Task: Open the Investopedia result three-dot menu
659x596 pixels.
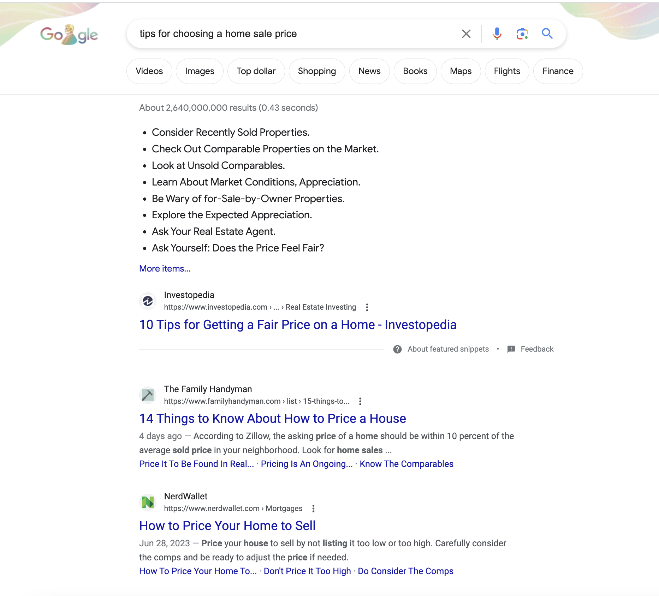Action: pos(367,307)
